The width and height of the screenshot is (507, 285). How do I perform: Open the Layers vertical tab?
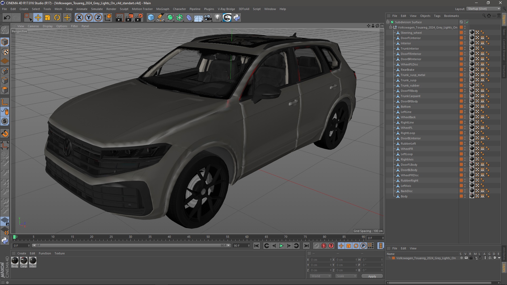click(x=504, y=268)
